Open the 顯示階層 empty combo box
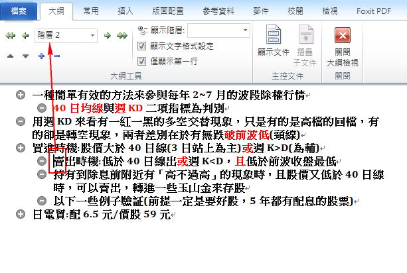Viewport: 407px width, 273px height. pos(218,30)
